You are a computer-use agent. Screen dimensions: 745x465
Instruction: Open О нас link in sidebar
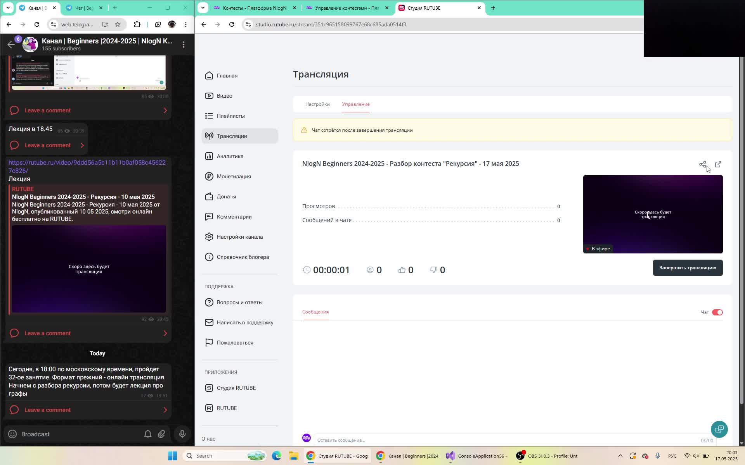click(208, 439)
